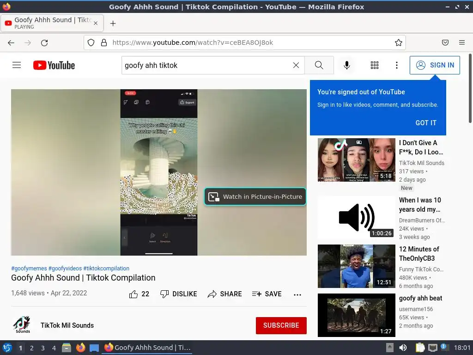Open YouTube settings three-dot menu
This screenshot has height=355, width=473.
396,65
